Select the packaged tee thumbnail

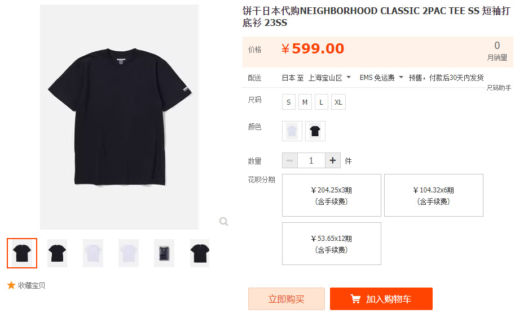click(164, 253)
